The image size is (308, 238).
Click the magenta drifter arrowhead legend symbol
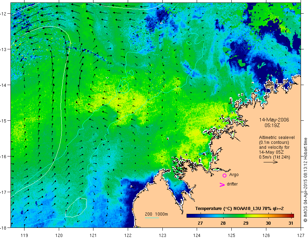[222, 184]
